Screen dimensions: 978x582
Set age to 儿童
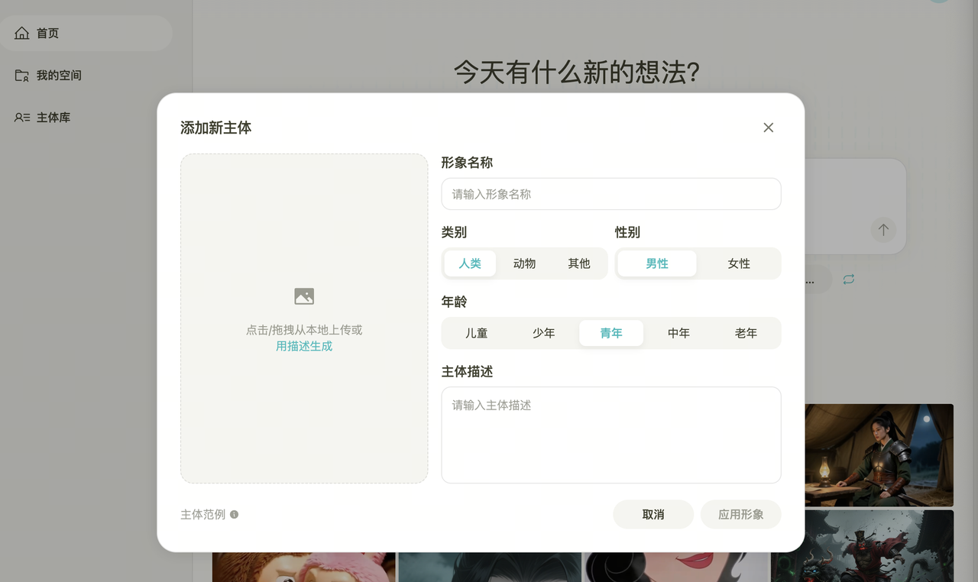coord(476,333)
